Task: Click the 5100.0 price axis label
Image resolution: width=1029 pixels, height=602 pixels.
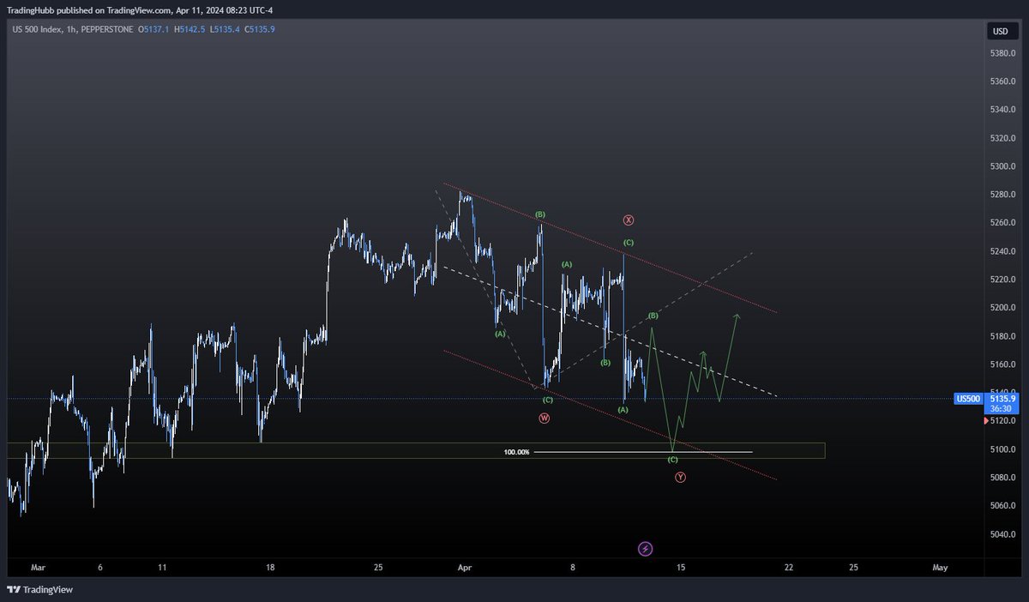Action: pos(1003,449)
